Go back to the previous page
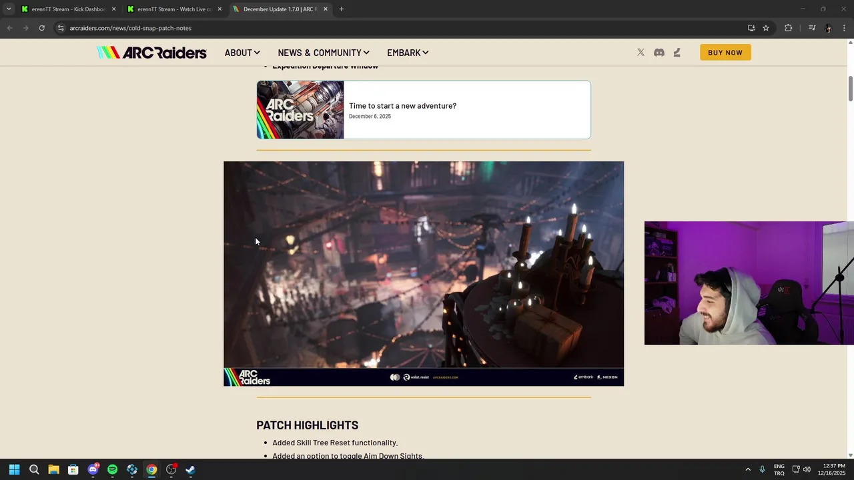This screenshot has width=854, height=480. click(9, 28)
